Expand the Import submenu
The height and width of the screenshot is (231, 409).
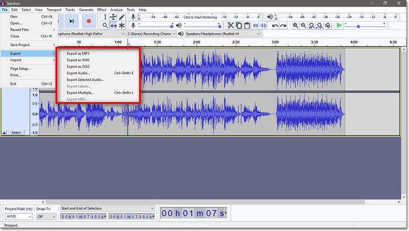[29, 60]
